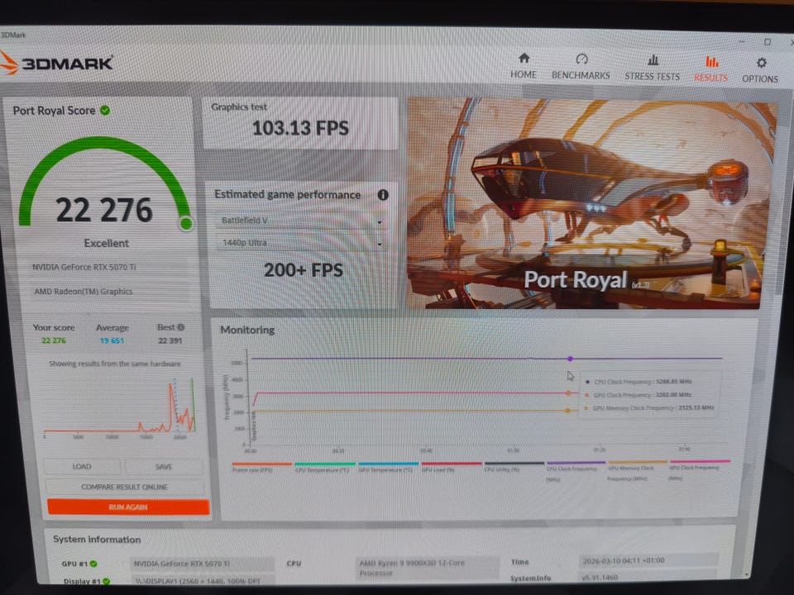The width and height of the screenshot is (794, 595).
Task: Toggle the GPU Memory Clock Frequency legend line
Action: pyautogui.click(x=638, y=470)
